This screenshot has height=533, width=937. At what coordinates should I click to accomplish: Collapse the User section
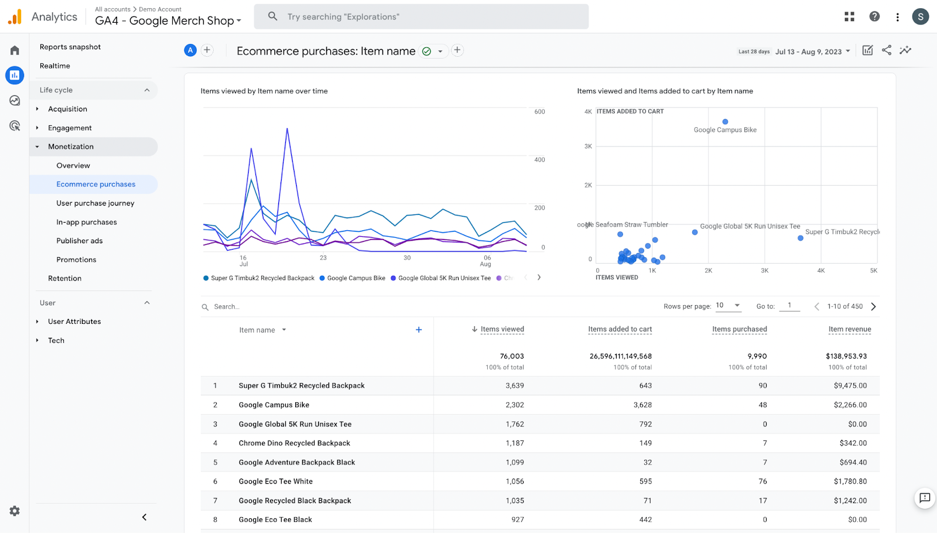coord(147,302)
